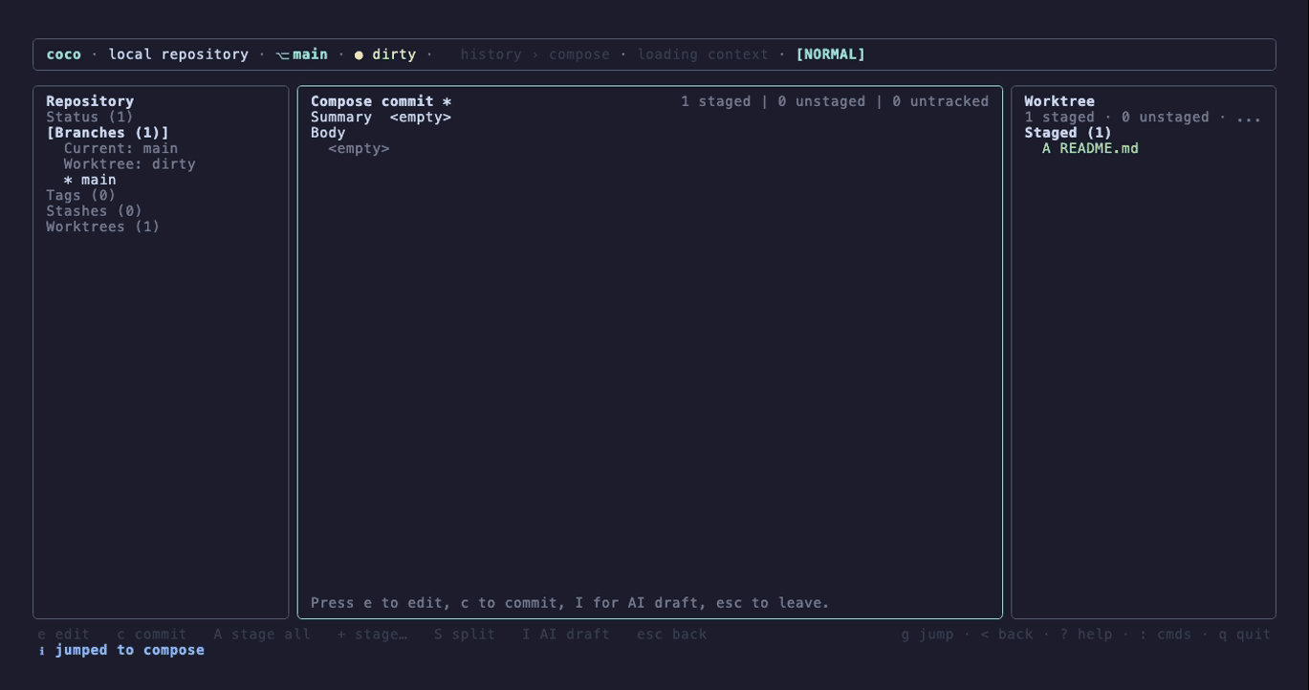This screenshot has width=1309, height=690.
Task: Click the Body empty field
Action: (360, 148)
